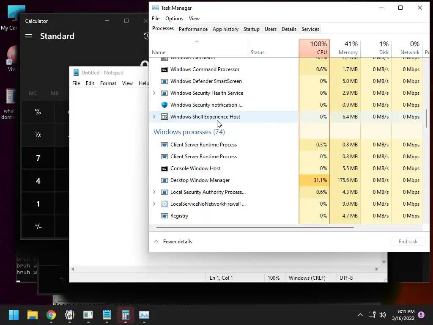Viewport: 433px width, 325px height.
Task: Click the Console Window Host process icon
Action: (164, 168)
